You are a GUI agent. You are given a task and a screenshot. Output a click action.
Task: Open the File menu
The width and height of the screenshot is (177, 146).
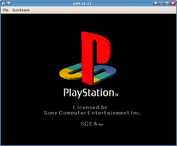(6, 10)
